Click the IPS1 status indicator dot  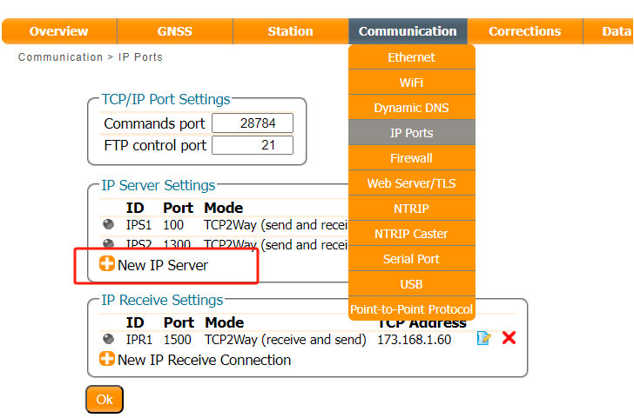point(108,224)
